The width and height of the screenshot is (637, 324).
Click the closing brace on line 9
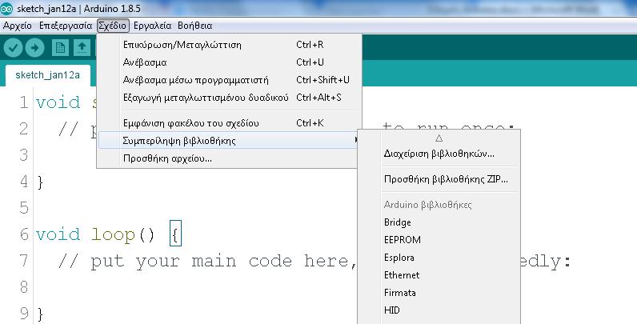tap(40, 314)
